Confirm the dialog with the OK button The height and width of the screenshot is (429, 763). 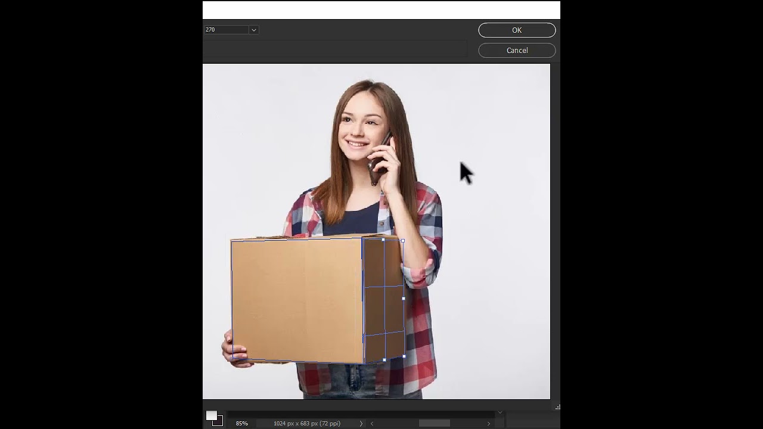coord(517,30)
